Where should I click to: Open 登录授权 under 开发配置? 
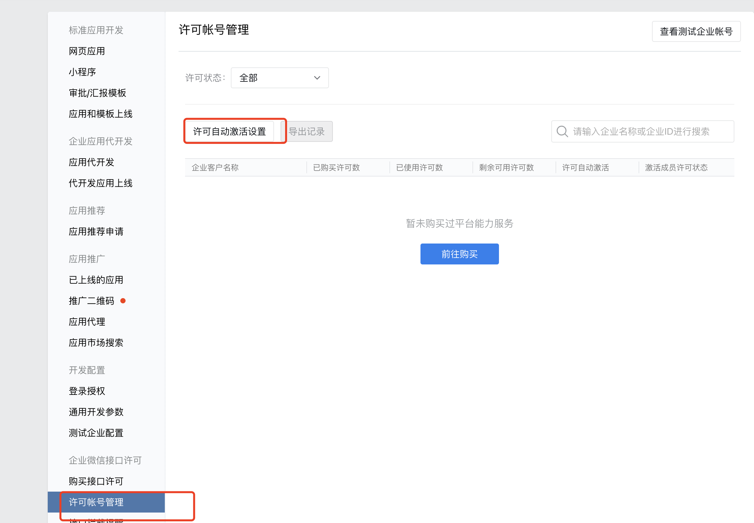click(x=87, y=391)
